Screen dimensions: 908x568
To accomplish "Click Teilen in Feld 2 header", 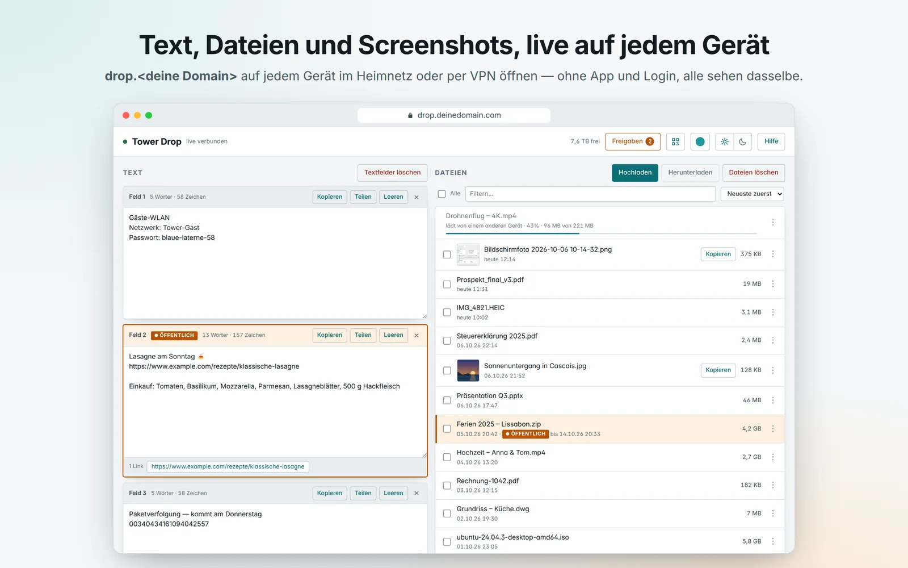I will pyautogui.click(x=363, y=335).
